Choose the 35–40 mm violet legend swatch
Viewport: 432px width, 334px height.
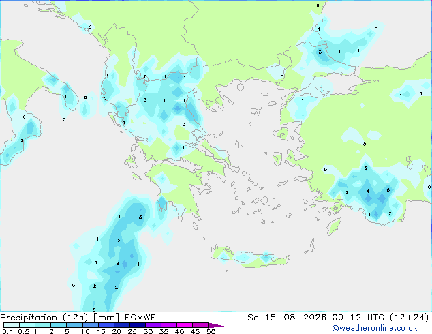[x=169, y=325]
